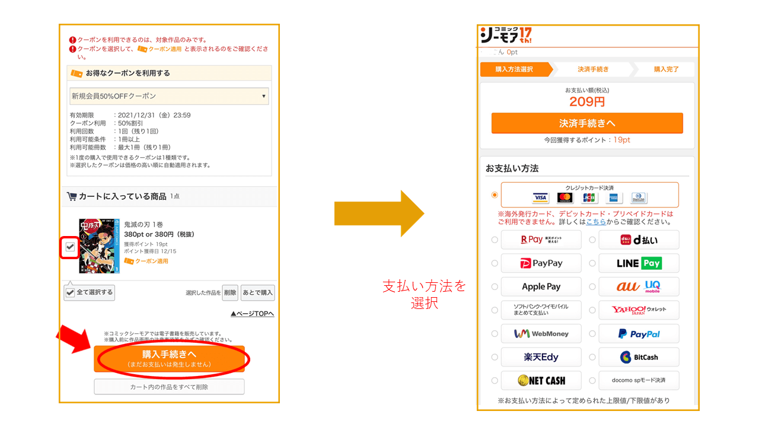The image size is (759, 427).
Task: Select the d払い radio button
Action: tap(592, 240)
